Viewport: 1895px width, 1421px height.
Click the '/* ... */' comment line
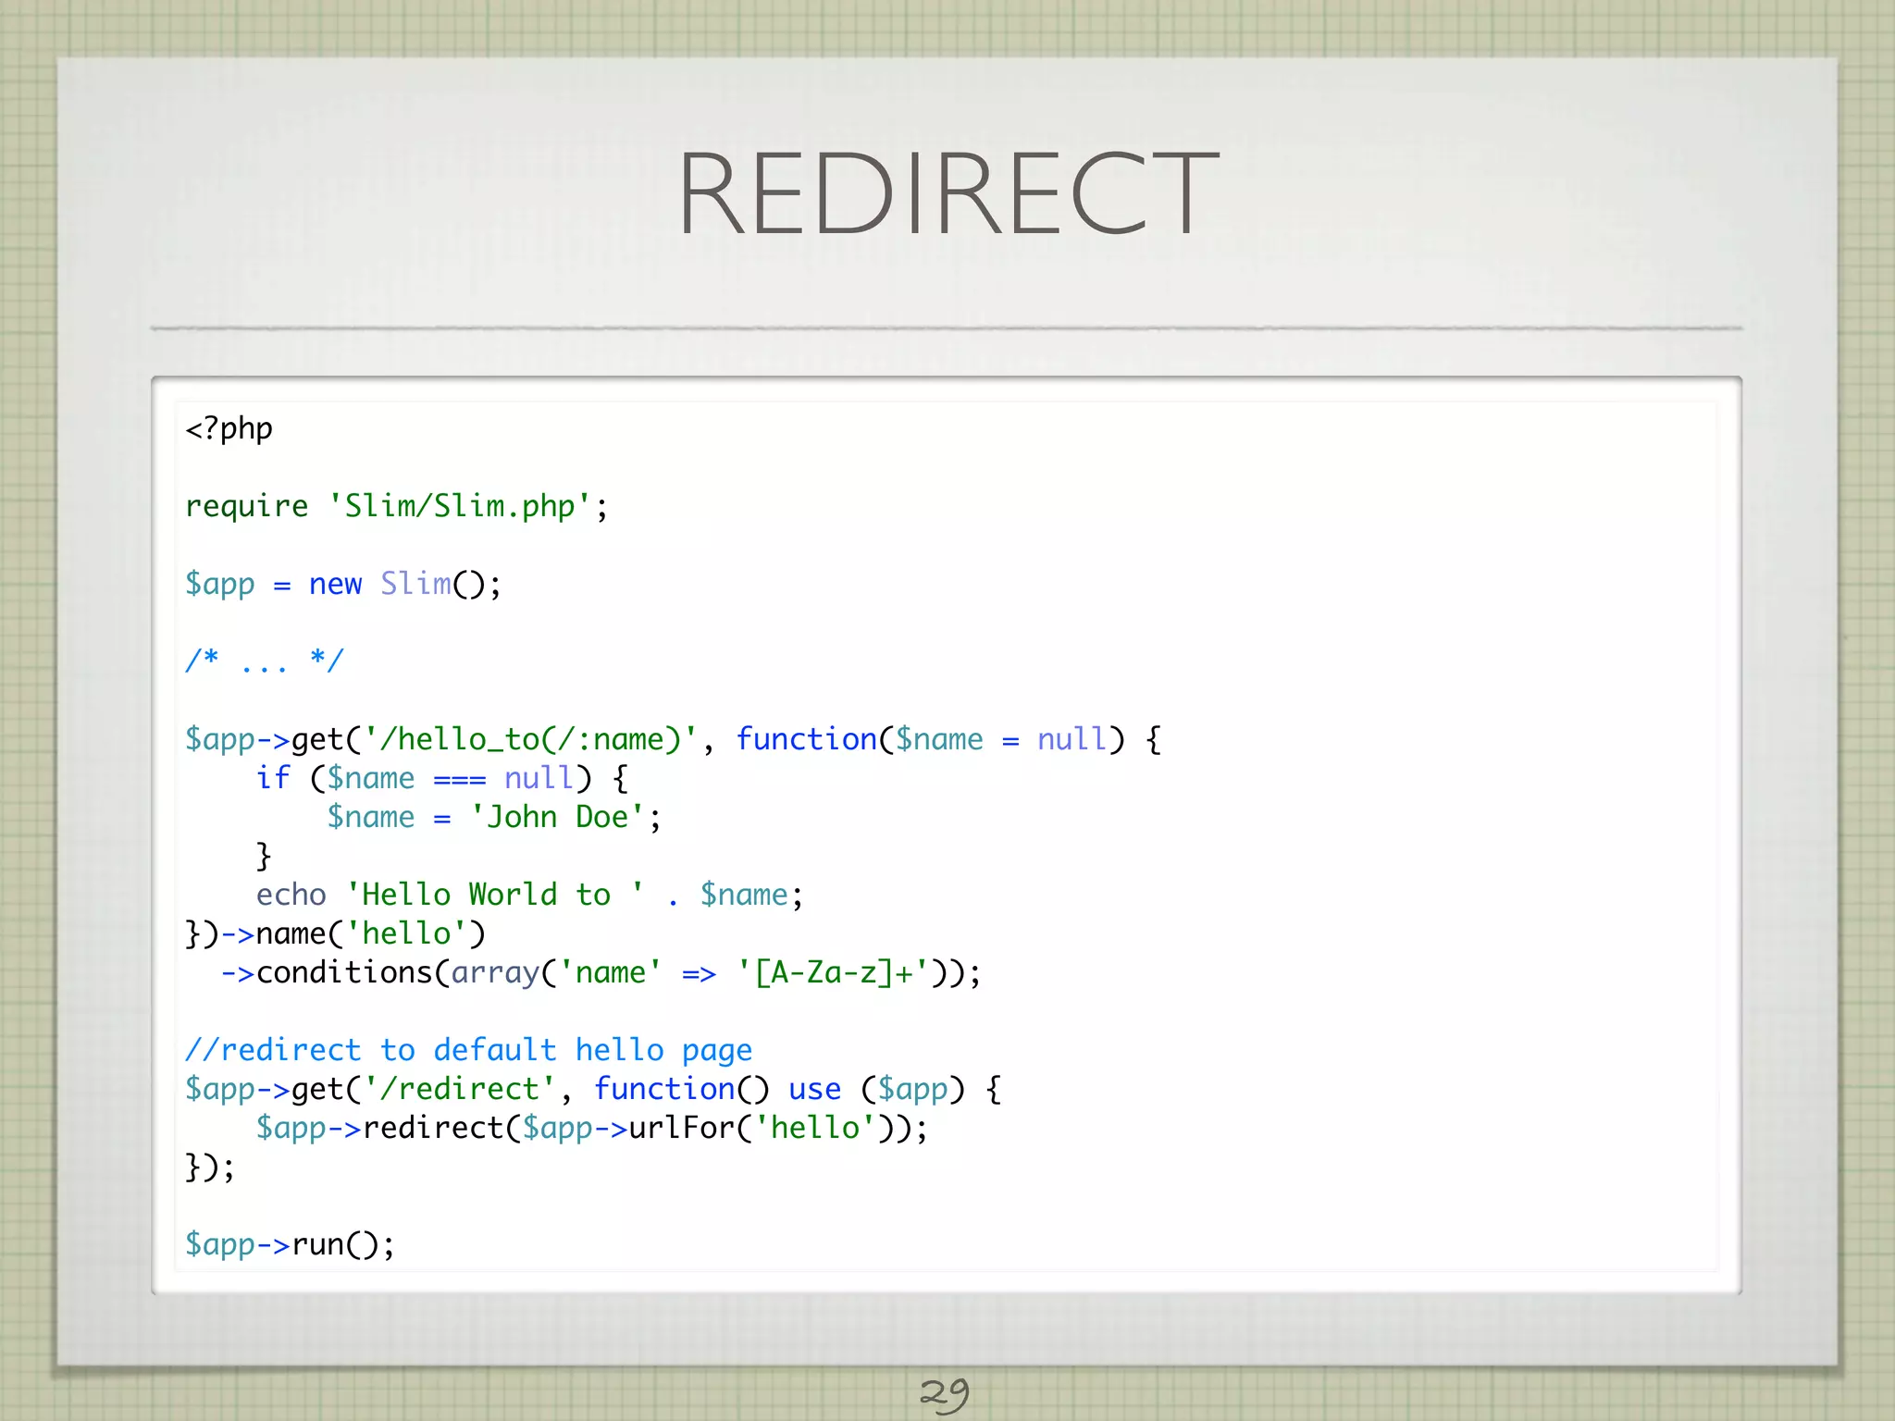click(265, 661)
